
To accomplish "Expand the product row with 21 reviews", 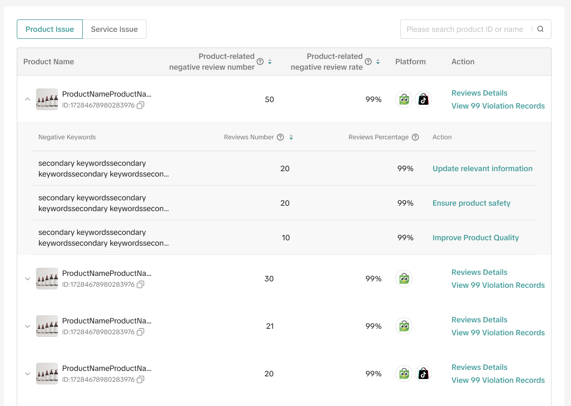I will pyautogui.click(x=28, y=326).
